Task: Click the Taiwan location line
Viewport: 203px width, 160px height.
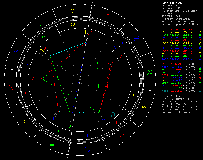Action: (x=168, y=13)
